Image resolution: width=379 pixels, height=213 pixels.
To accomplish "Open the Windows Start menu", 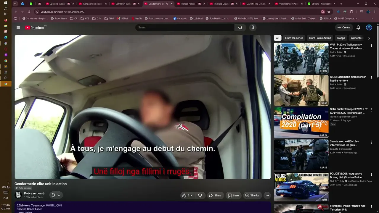I will [x=6, y=3].
